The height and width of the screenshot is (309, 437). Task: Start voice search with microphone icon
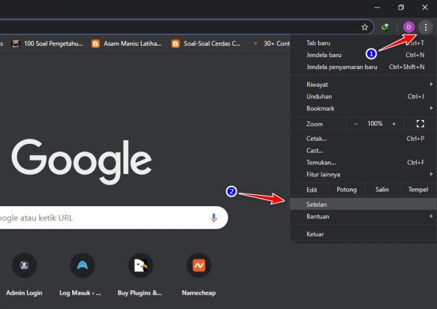click(213, 218)
